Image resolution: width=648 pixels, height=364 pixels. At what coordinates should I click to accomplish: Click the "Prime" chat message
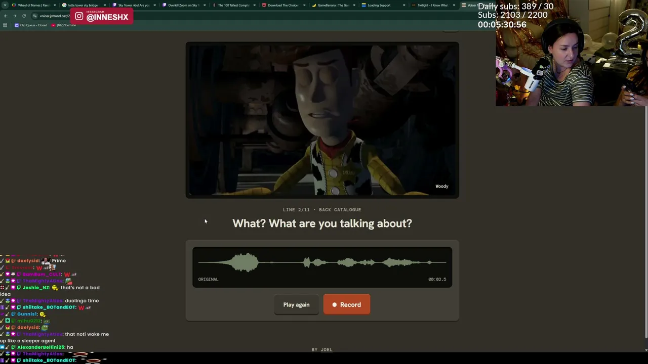click(59, 261)
